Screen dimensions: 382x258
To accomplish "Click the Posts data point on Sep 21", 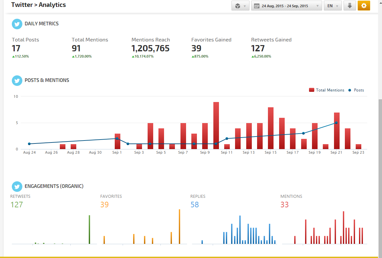I will point(336,123).
